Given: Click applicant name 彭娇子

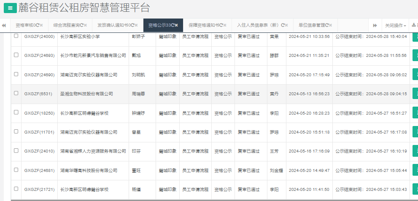Looking at the screenshot, I should 138,37.
